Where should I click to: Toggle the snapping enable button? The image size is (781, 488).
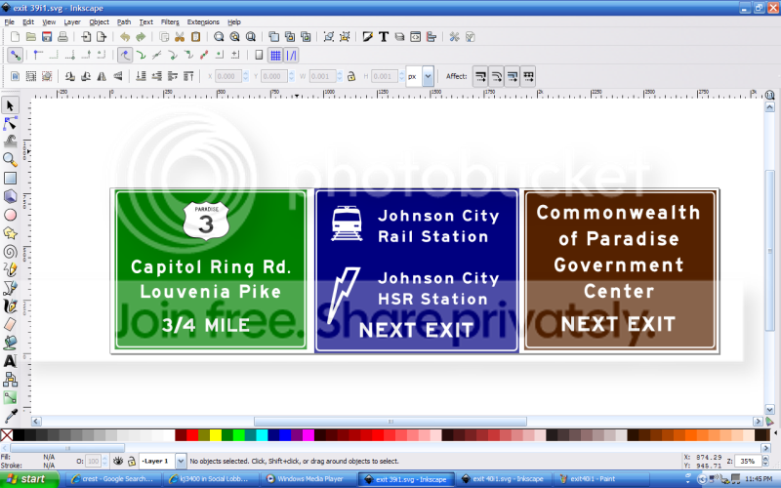[15, 56]
